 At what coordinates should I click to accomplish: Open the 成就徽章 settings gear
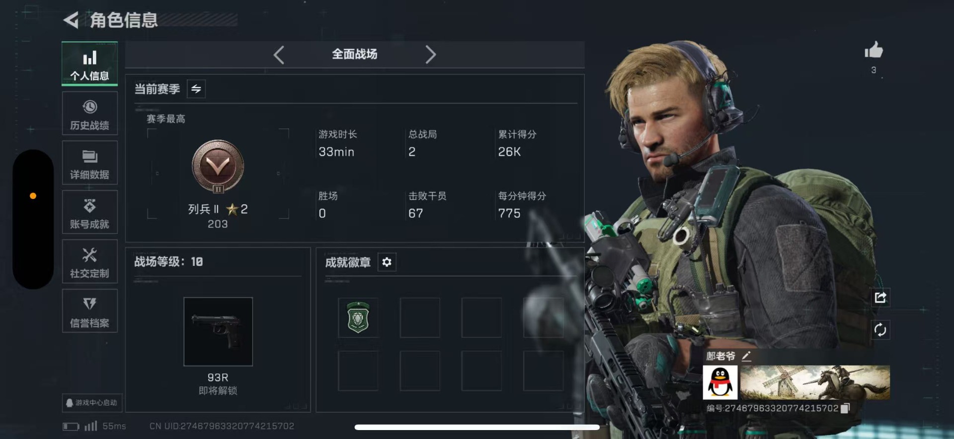[387, 262]
